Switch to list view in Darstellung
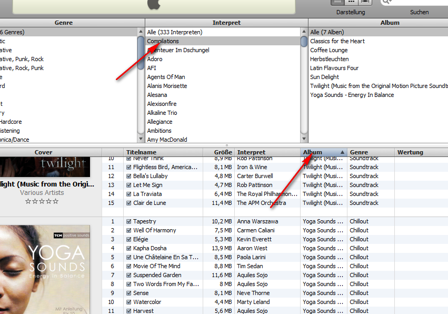Screen dimensions: 448x314 click(x=338, y=2)
